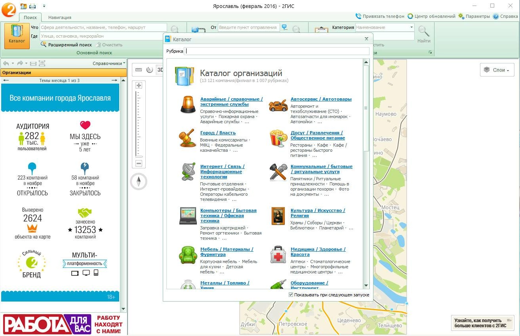Open the back-arrow history dropdown

[x=13, y=63]
